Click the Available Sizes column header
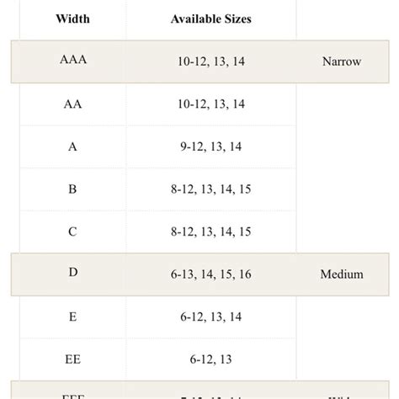Screen dimensions: 399x399 point(211,19)
